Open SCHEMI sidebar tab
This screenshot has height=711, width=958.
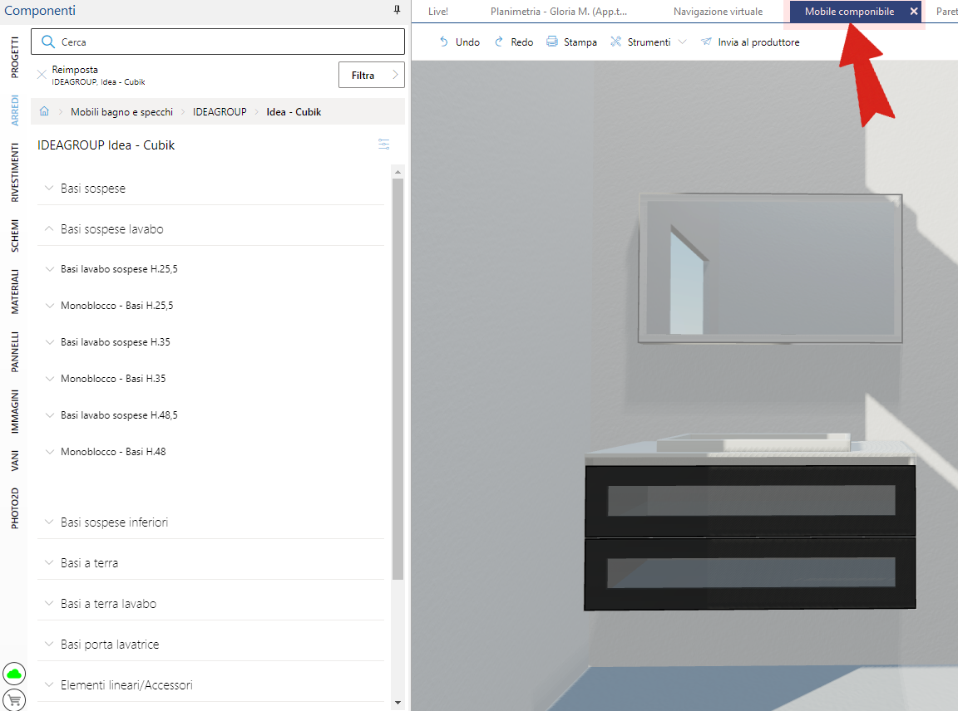tap(15, 236)
